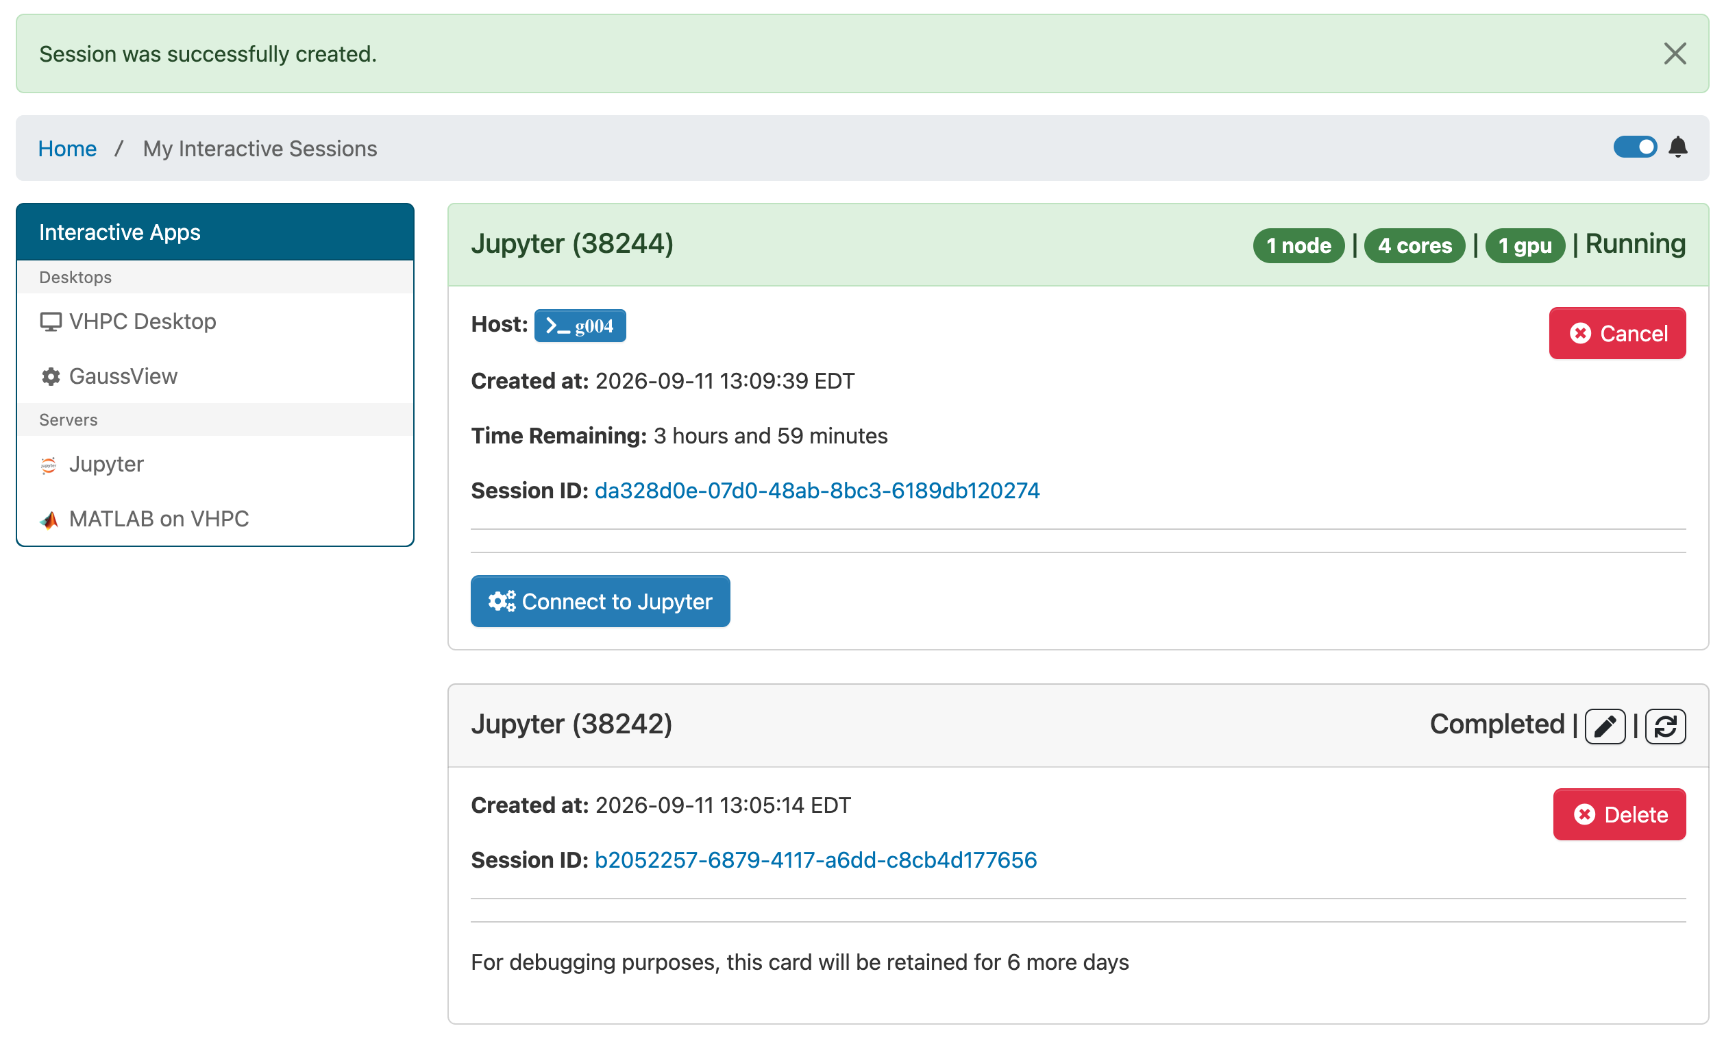Click created time '2026-09-11 13:05:14 EDT'
This screenshot has height=1061, width=1724.
tap(723, 805)
